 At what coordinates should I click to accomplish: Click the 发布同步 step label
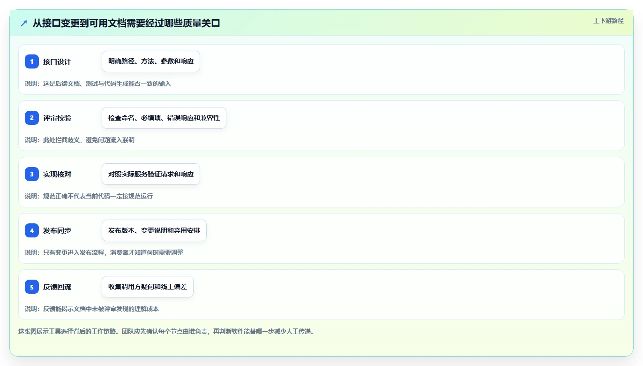coord(57,230)
